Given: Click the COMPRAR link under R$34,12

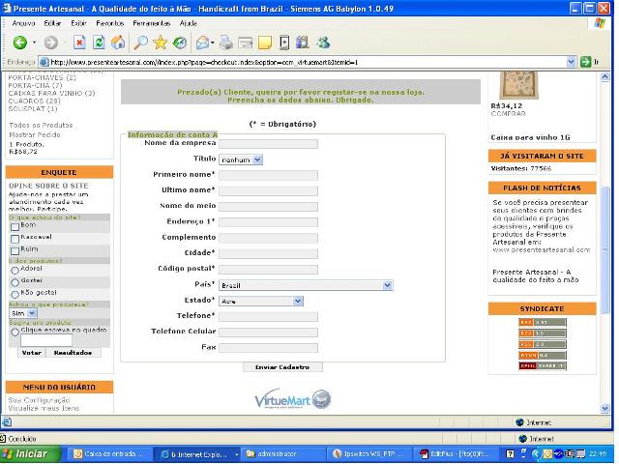Looking at the screenshot, I should point(508,114).
